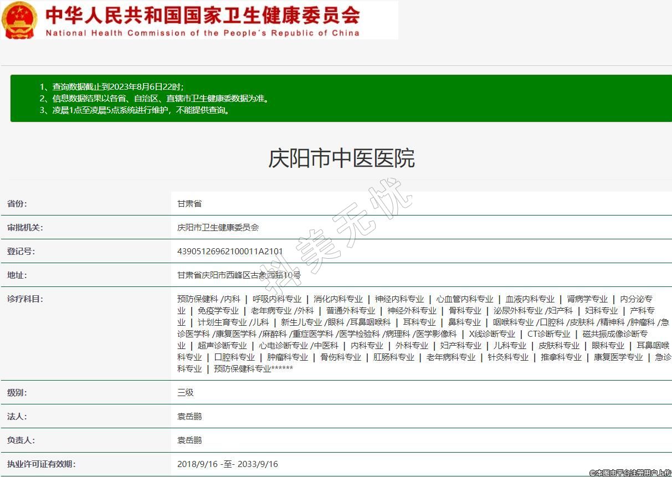The width and height of the screenshot is (672, 477).
Task: Click the national emblem logo
Action: pos(20,20)
